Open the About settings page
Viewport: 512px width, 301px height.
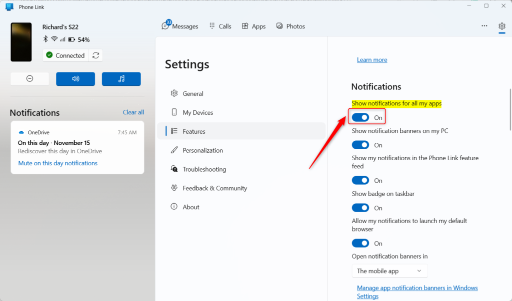pyautogui.click(x=241, y=207)
